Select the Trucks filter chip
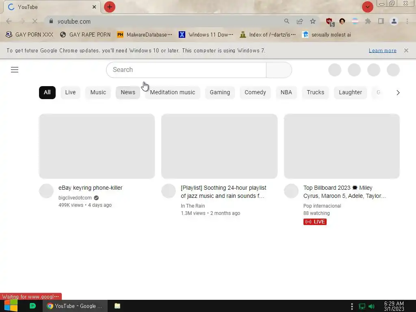Image resolution: width=416 pixels, height=312 pixels. pyautogui.click(x=315, y=92)
